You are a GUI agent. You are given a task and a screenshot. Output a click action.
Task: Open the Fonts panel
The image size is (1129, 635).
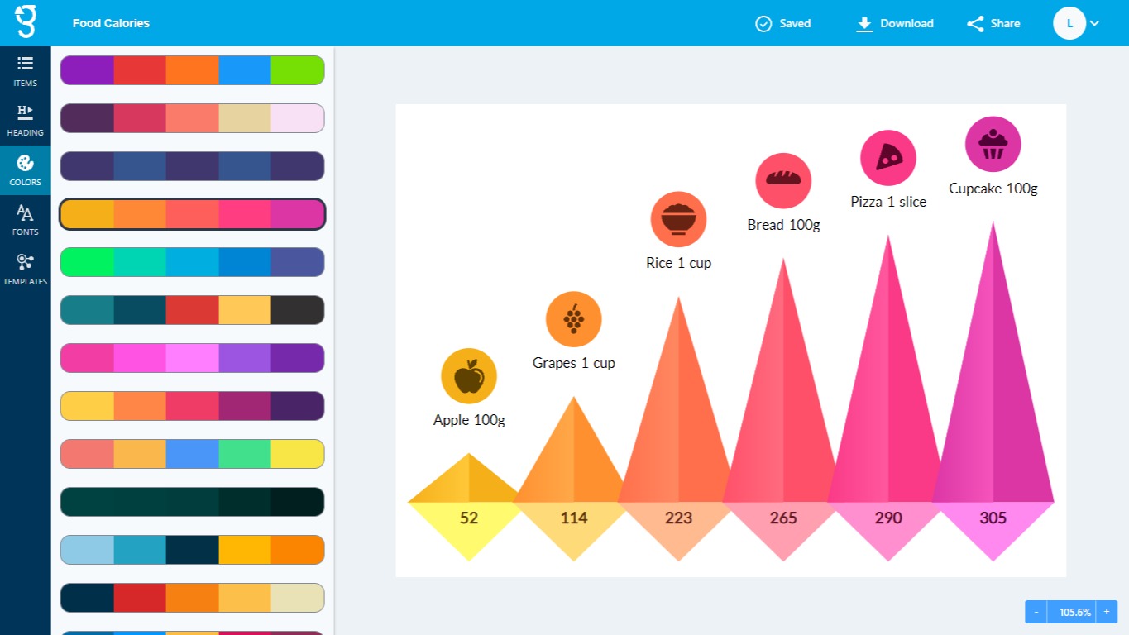tap(25, 220)
